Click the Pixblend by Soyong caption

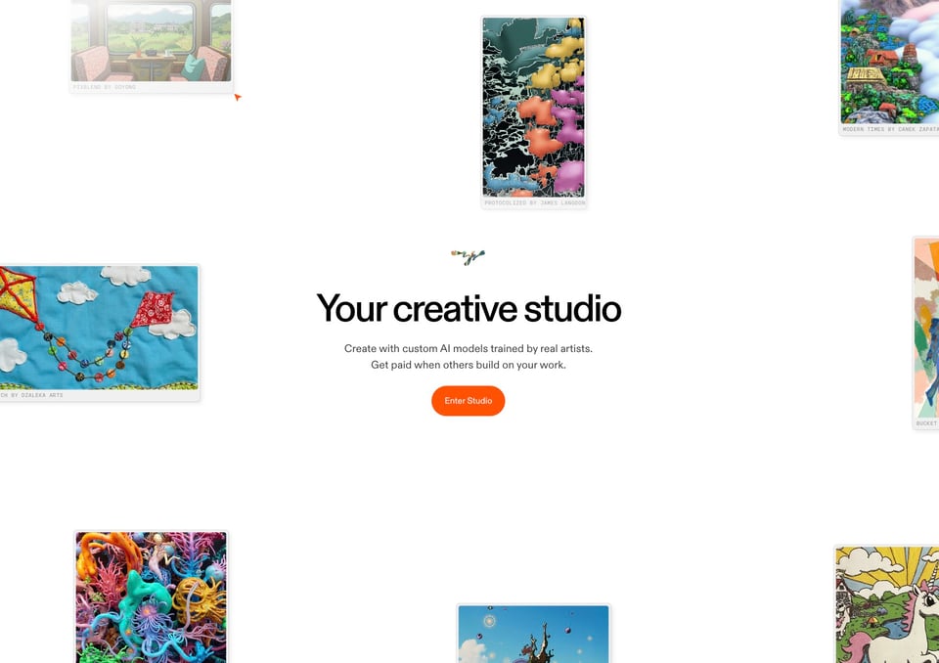pyautogui.click(x=105, y=87)
